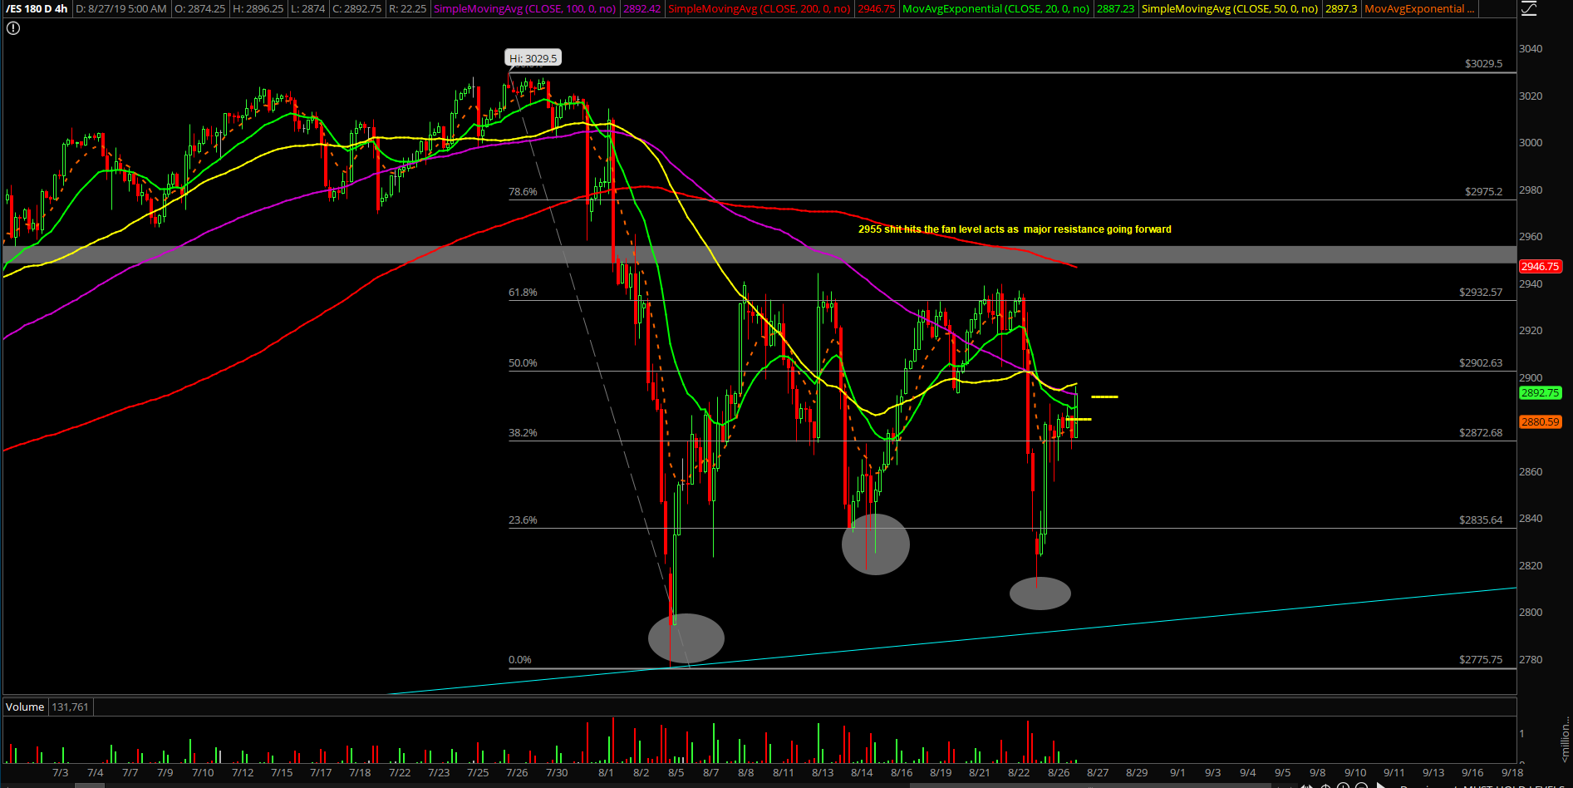This screenshot has height=788, width=1573.
Task: Click the 38.2% Fibonacci level label
Action: [x=523, y=433]
